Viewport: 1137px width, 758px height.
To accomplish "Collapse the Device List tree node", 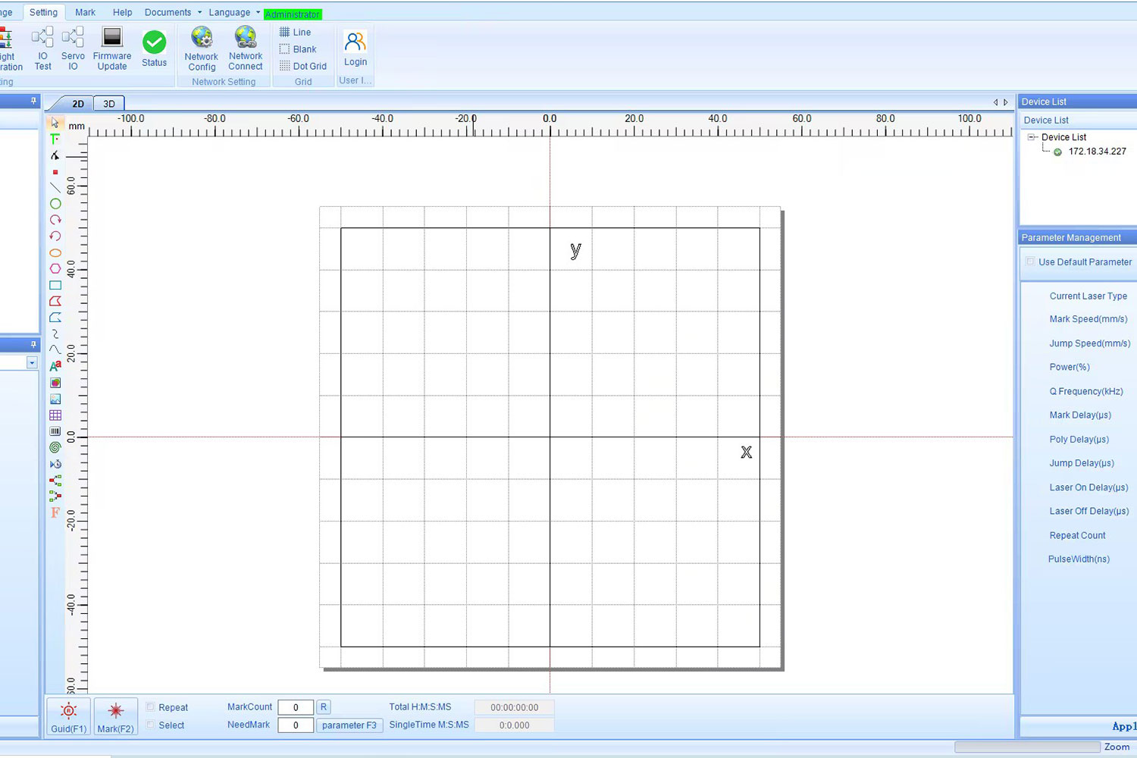I will click(1031, 137).
